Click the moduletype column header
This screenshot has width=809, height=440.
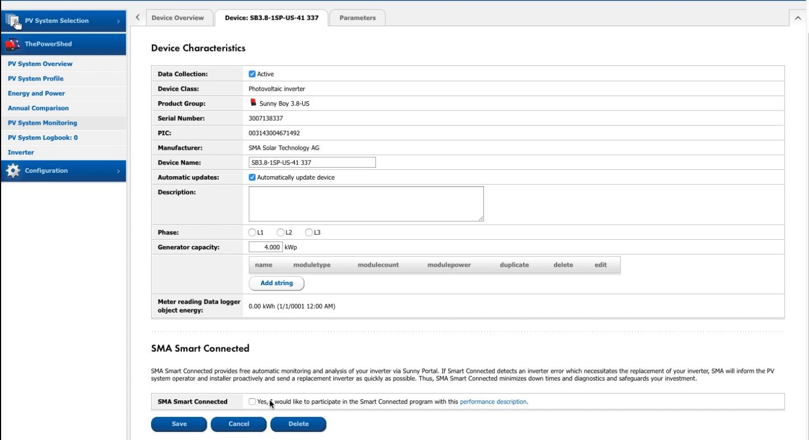pyautogui.click(x=312, y=266)
